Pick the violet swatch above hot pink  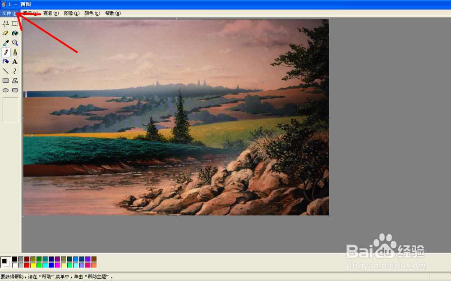pyautogui.click(x=88, y=259)
